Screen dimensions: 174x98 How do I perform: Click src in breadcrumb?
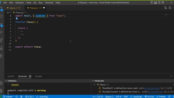point(8,13)
